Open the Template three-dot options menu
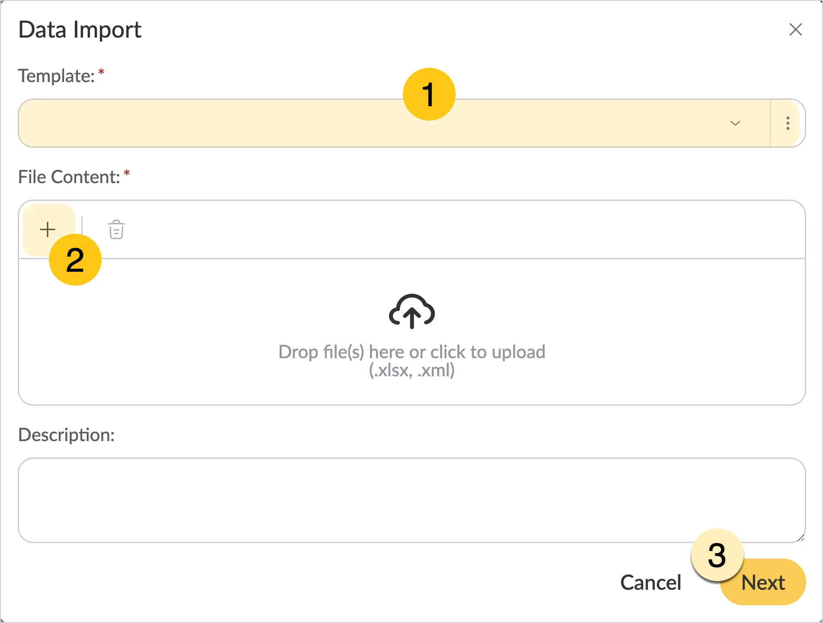 click(x=788, y=123)
